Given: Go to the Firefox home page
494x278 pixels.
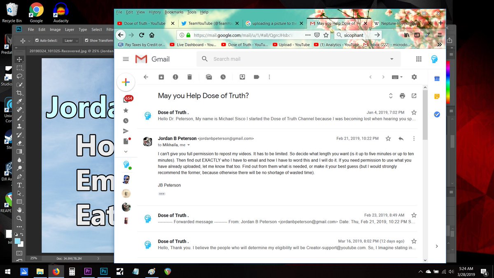Looking at the screenshot, I should point(152,35).
